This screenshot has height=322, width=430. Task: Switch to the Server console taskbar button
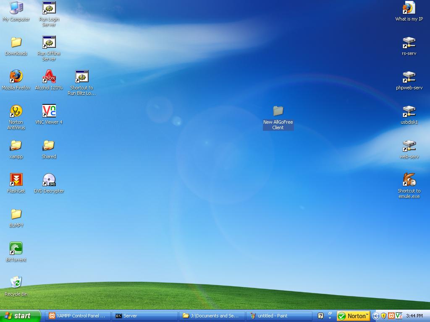pos(145,316)
